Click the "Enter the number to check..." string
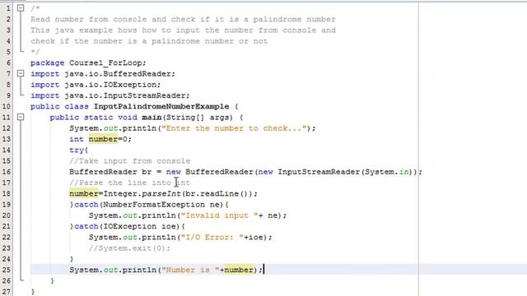This screenshot has width=527, height=296. pos(234,128)
